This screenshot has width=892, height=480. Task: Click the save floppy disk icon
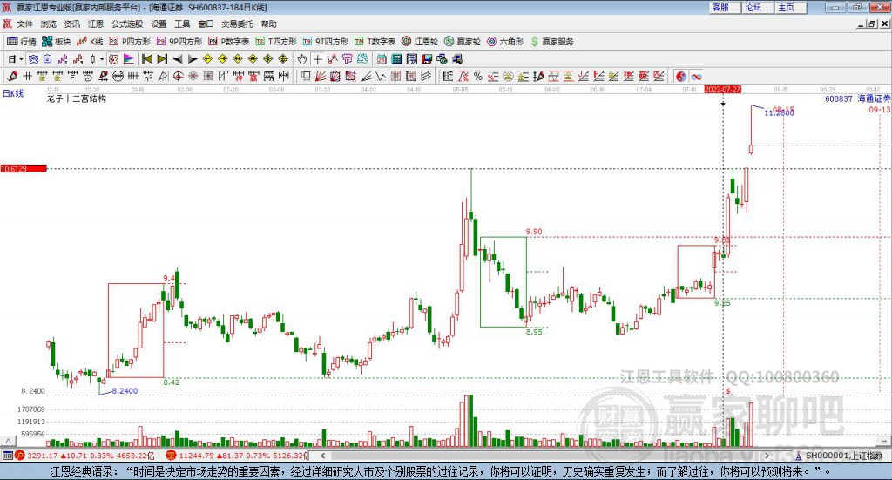click(x=427, y=59)
